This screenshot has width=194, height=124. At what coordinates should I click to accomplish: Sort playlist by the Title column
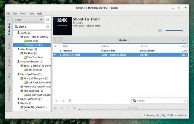coord(81,46)
